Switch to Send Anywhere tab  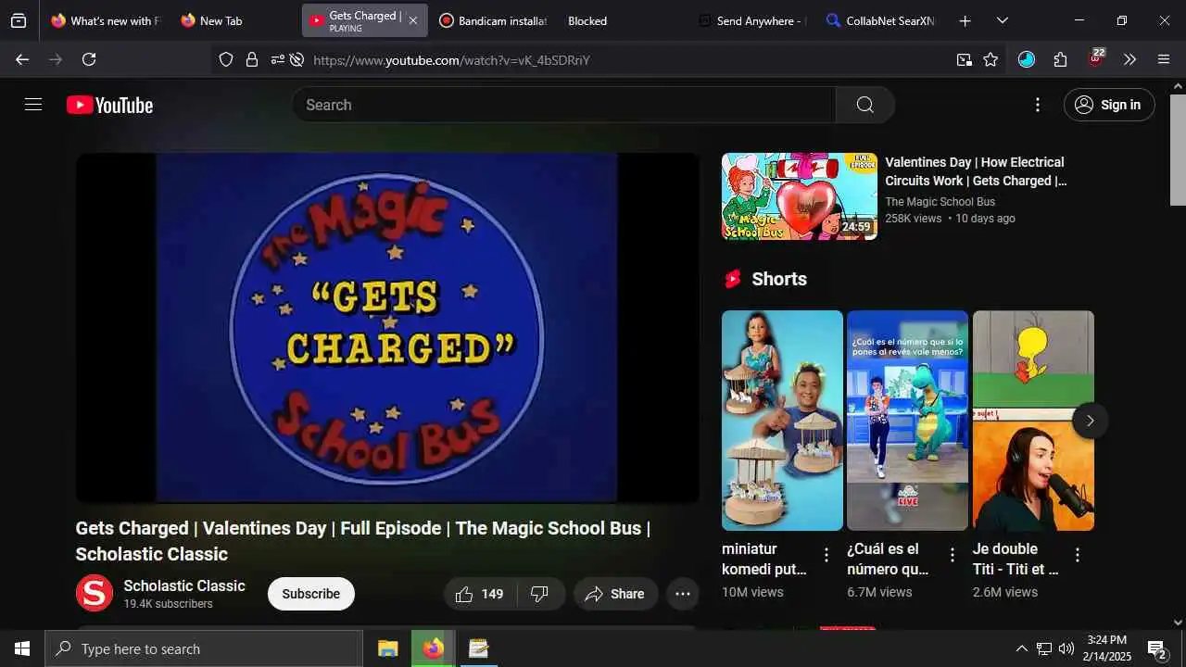(752, 20)
